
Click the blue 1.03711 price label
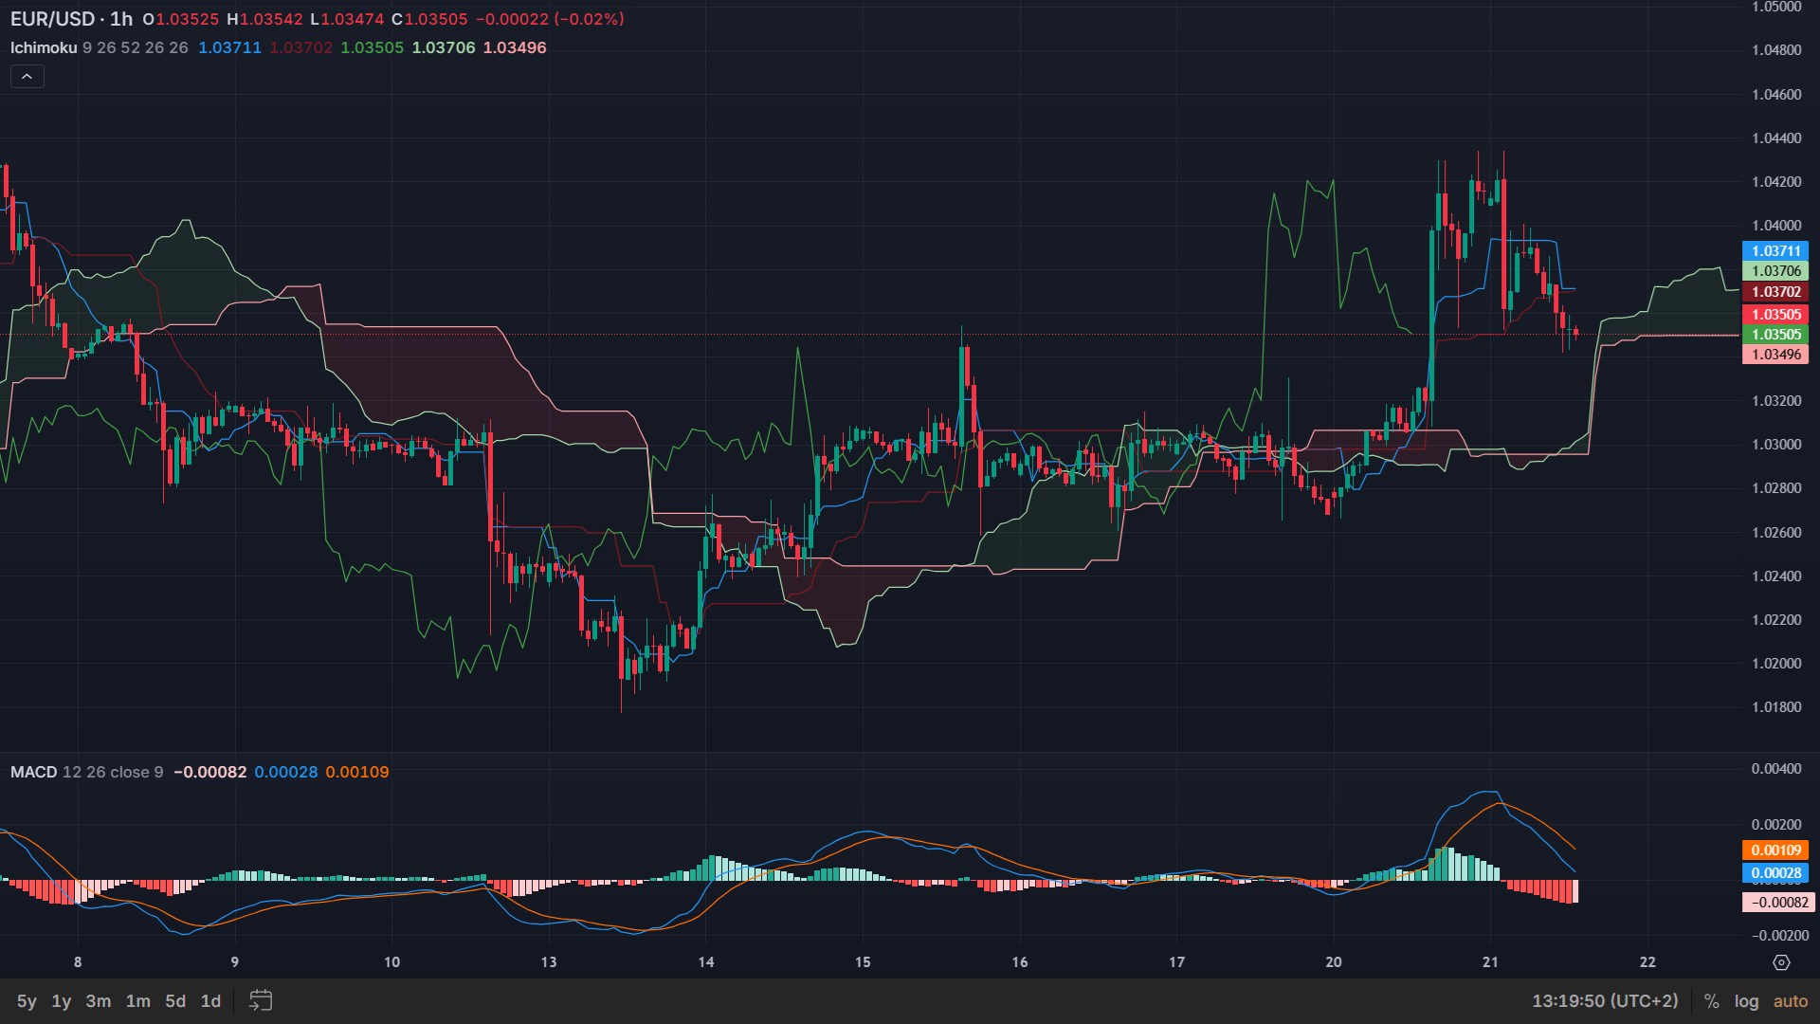pyautogui.click(x=1775, y=251)
